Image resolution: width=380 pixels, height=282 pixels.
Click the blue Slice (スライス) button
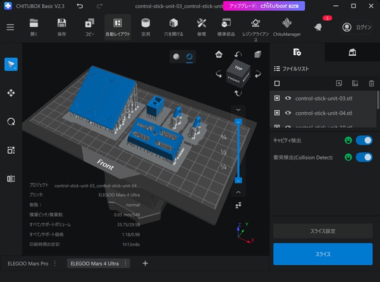point(324,253)
